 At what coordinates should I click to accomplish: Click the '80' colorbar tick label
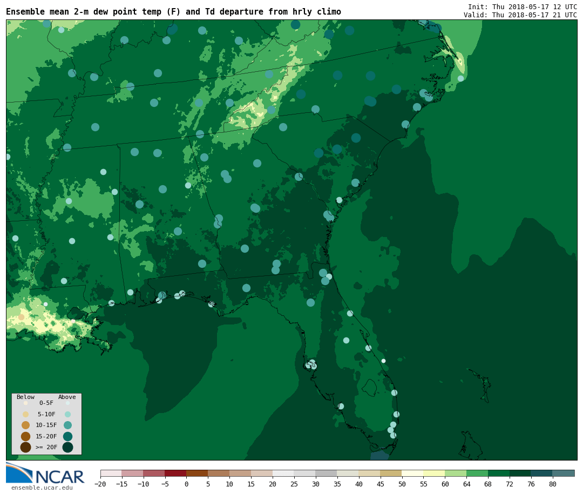pyautogui.click(x=553, y=484)
